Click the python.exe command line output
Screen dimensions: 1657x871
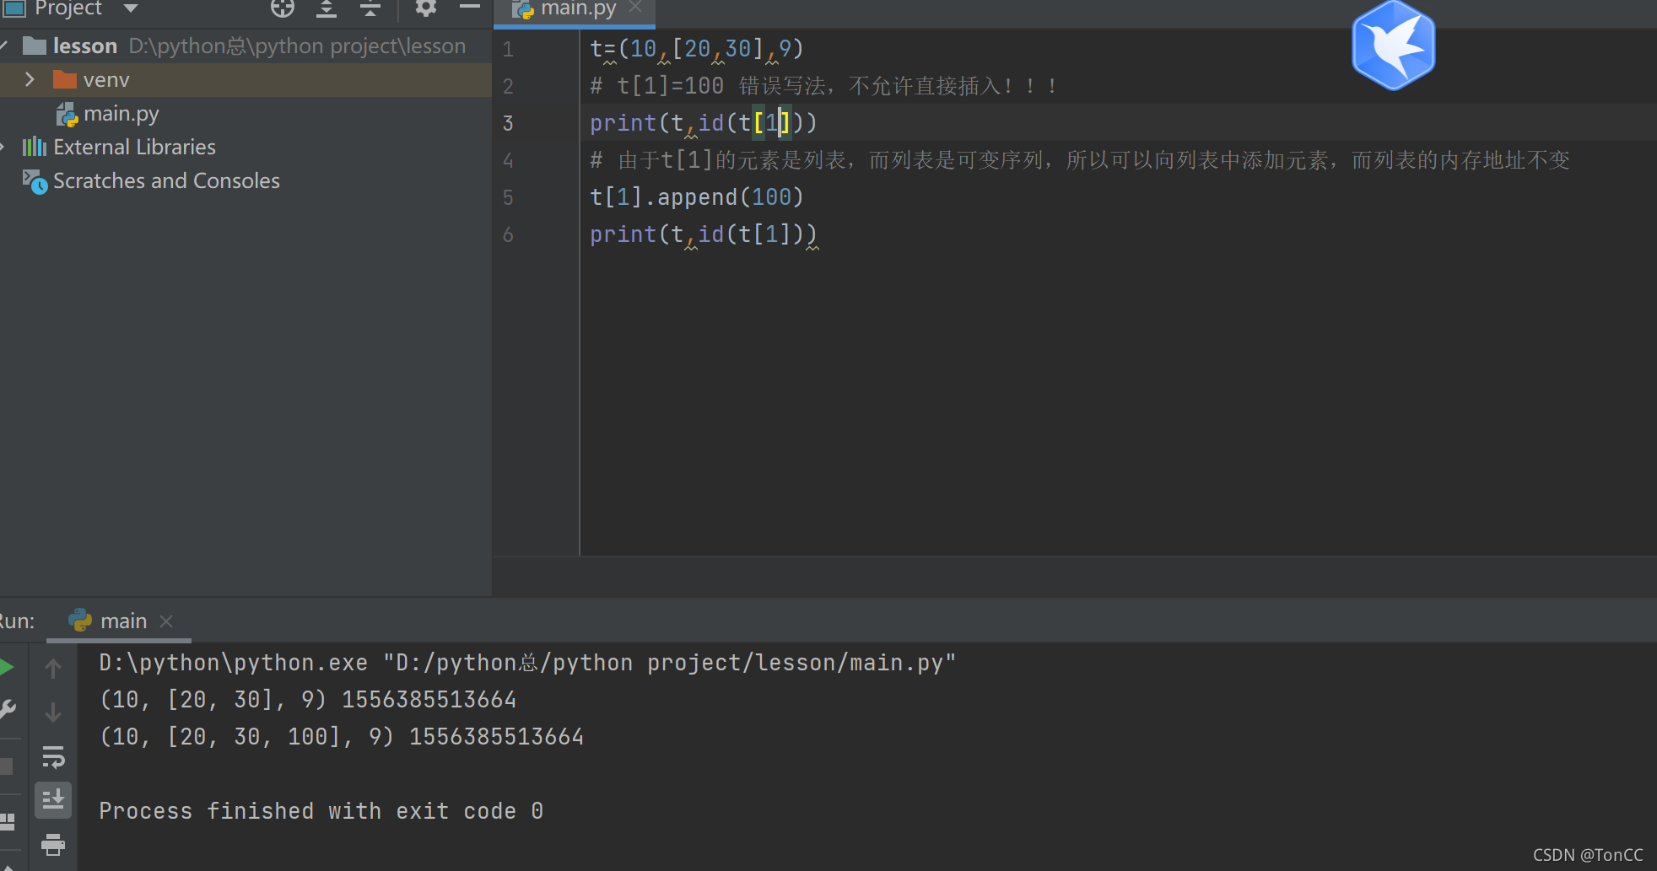[x=528, y=663]
